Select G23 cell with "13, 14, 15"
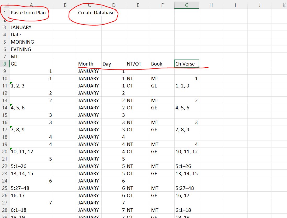This screenshot has width=287, height=218. point(187,174)
